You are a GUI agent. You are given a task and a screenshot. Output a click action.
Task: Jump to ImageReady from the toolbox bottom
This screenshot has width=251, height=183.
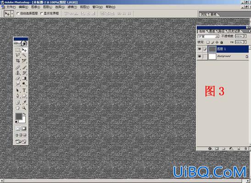coord(21,141)
